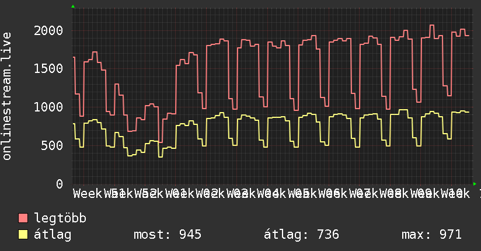481x251 pixels.
Task: Click the 2000 y-axis label
Action: (x=48, y=31)
